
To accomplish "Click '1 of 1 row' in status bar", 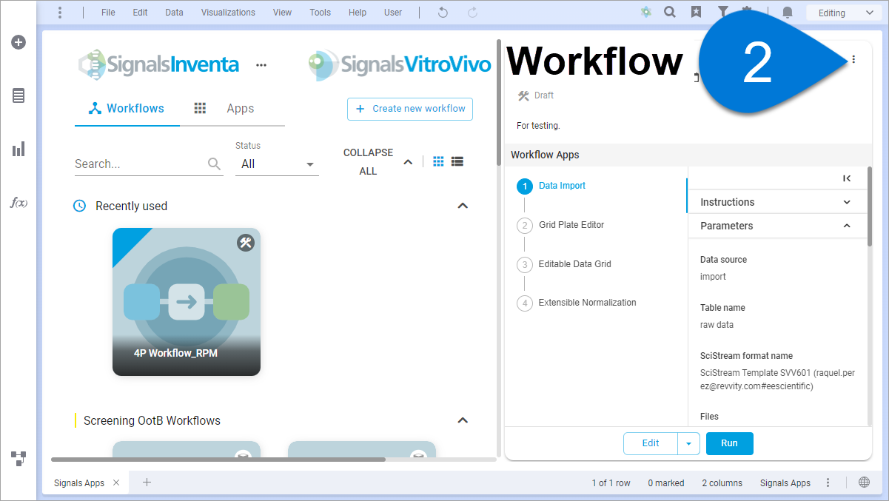I will 611,483.
